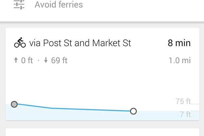The width and height of the screenshot is (204, 136).
Task: Open the next route card below
Action: [102, 132]
